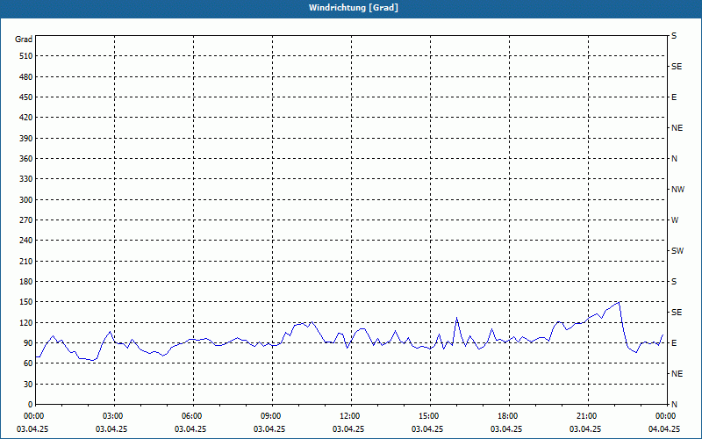Click the 60 degree axis label

pyautogui.click(x=28, y=363)
